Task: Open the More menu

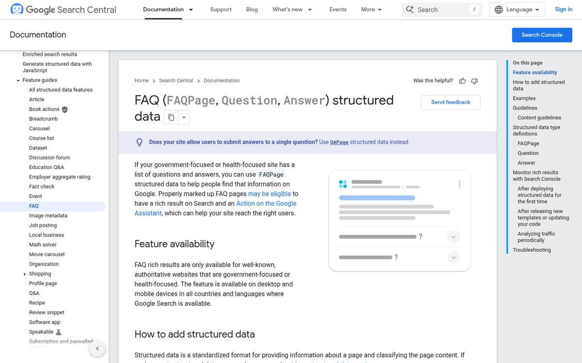Action: click(x=371, y=9)
